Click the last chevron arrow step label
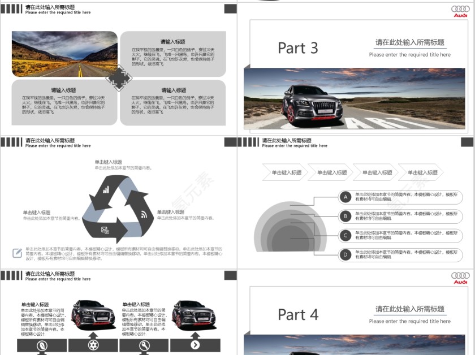 click(x=421, y=172)
